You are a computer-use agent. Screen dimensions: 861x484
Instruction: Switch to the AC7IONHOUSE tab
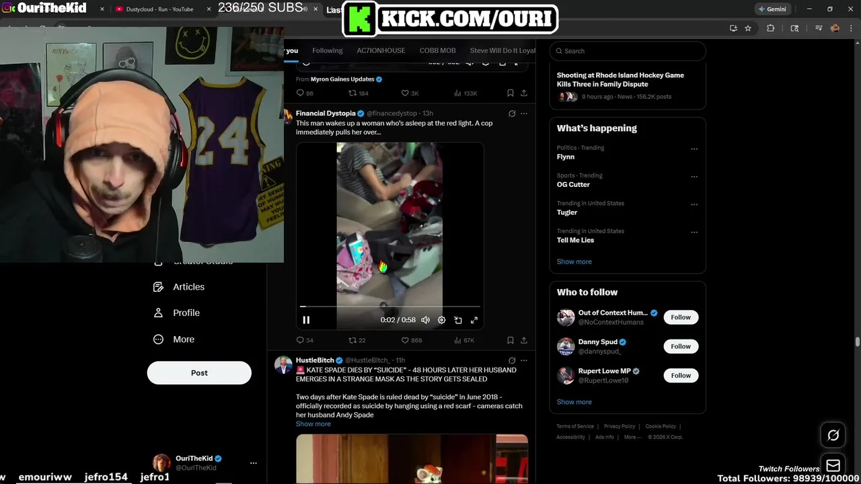(381, 50)
